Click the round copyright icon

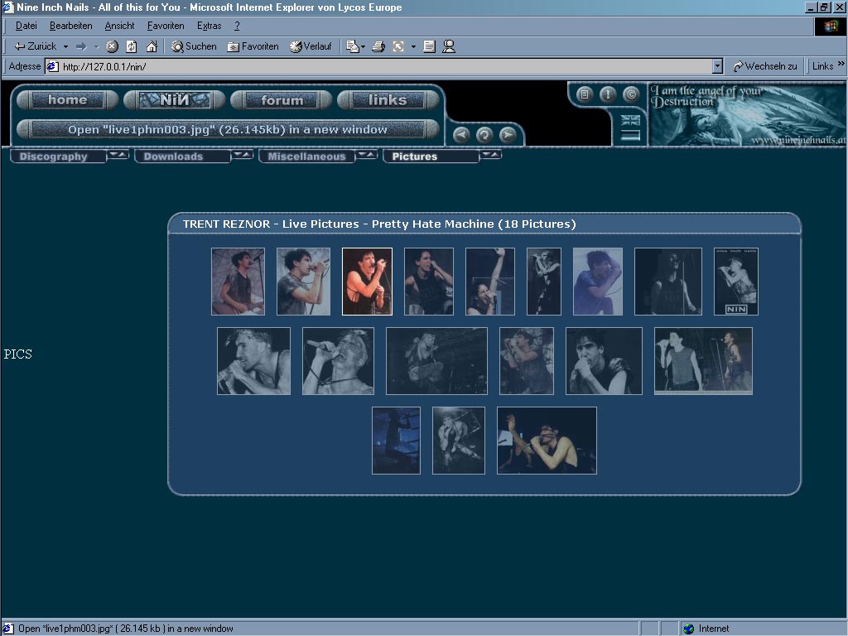pyautogui.click(x=631, y=94)
